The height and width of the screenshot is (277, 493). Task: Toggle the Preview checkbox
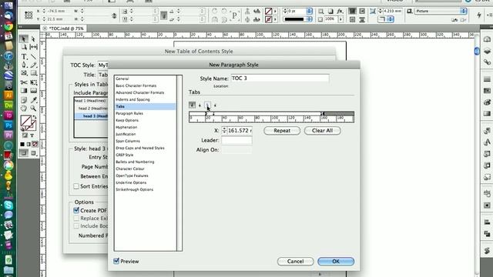pyautogui.click(x=116, y=261)
